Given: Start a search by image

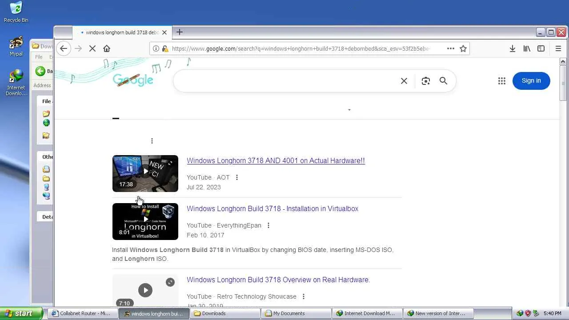Looking at the screenshot, I should point(426,81).
